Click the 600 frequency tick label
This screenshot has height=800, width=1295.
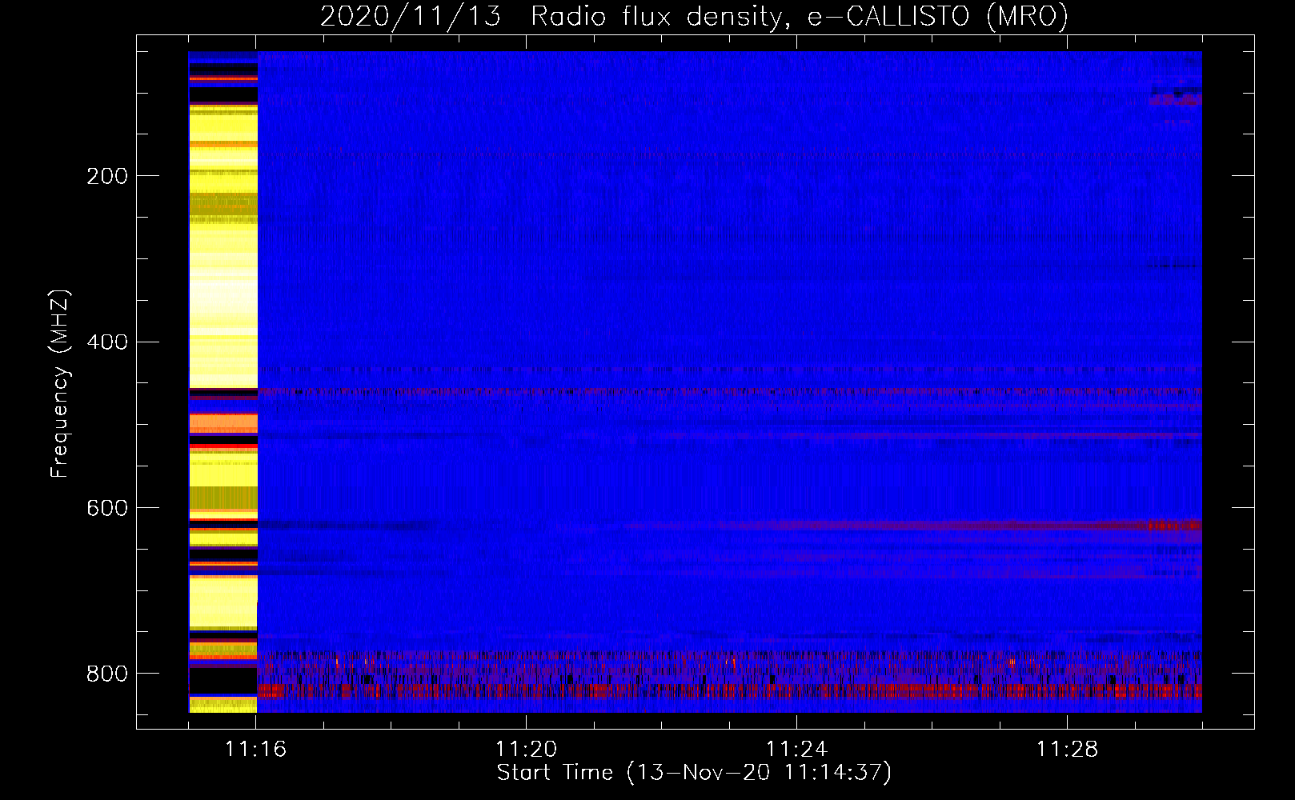[x=107, y=509]
